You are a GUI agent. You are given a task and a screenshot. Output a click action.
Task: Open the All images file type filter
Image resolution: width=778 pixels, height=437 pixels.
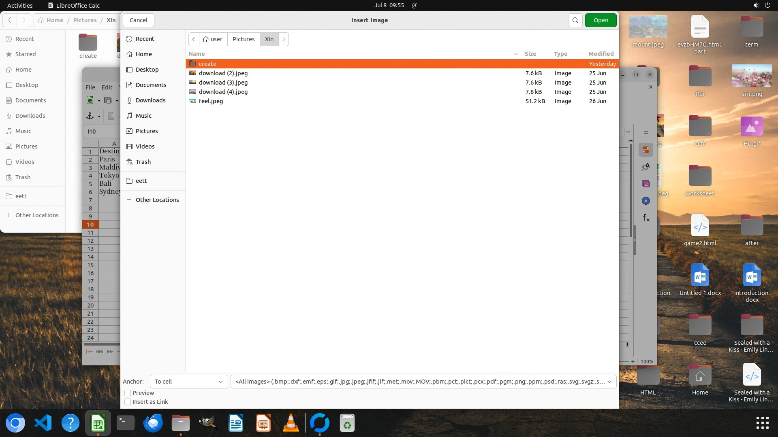coord(423,382)
